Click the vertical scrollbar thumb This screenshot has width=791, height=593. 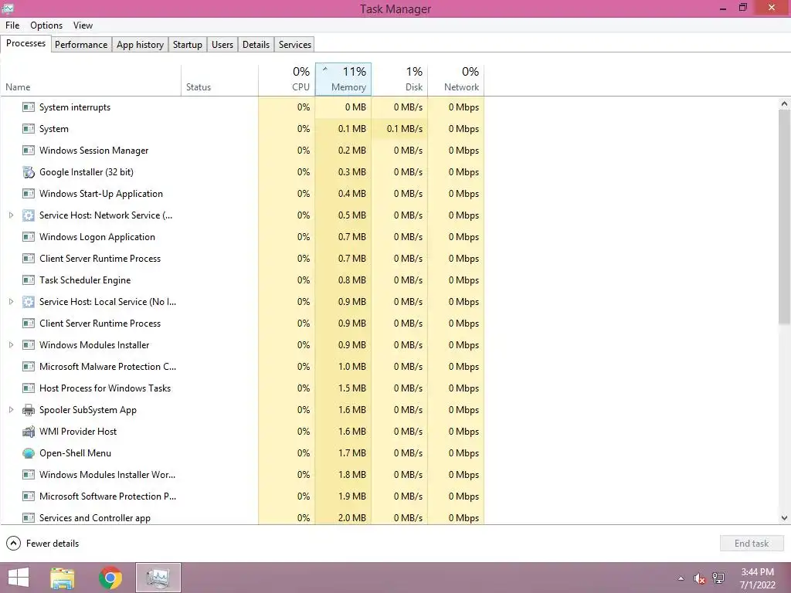coord(785,217)
